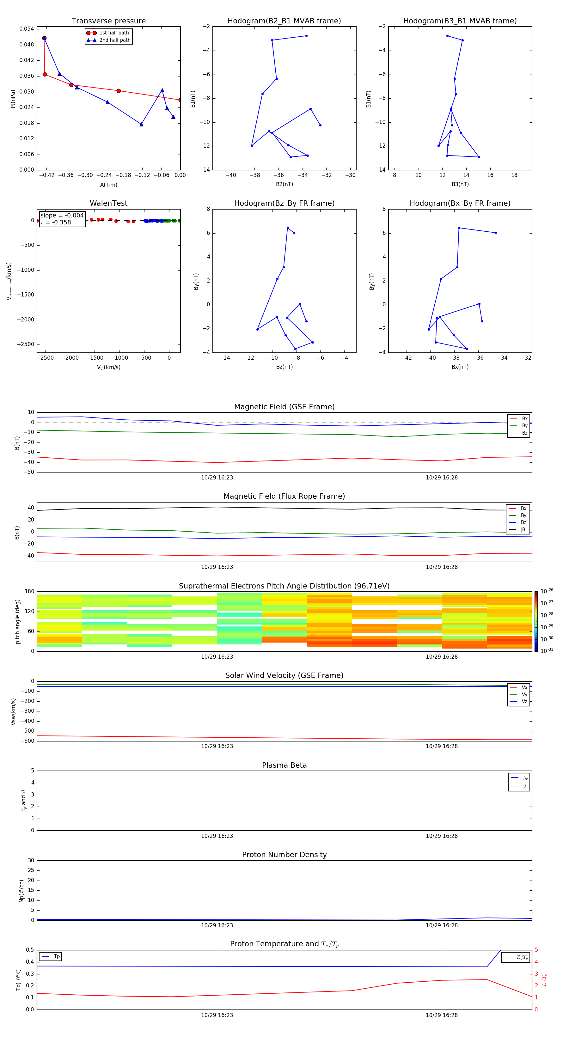Click the 'pitch angle (deg)' axis label
Image resolution: width=569 pixels, height=1043 pixels.
(x=17, y=621)
